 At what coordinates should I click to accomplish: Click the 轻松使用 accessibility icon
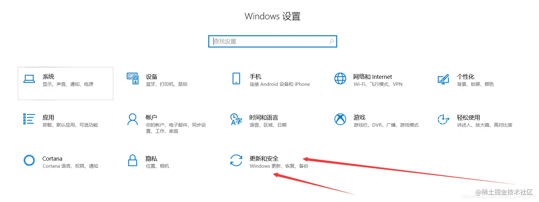point(443,119)
